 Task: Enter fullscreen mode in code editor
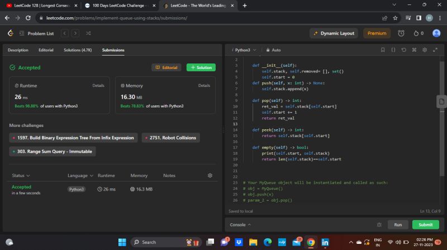pos(435,50)
